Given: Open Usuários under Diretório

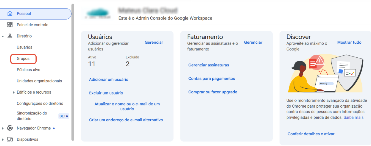Looking at the screenshot, I should [25, 47].
